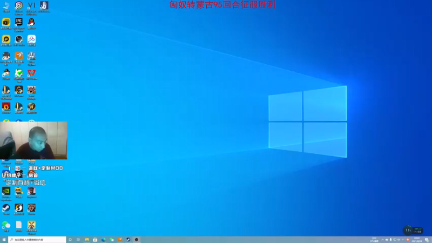
Task: Open the Windows Start menu
Action: click(4, 240)
